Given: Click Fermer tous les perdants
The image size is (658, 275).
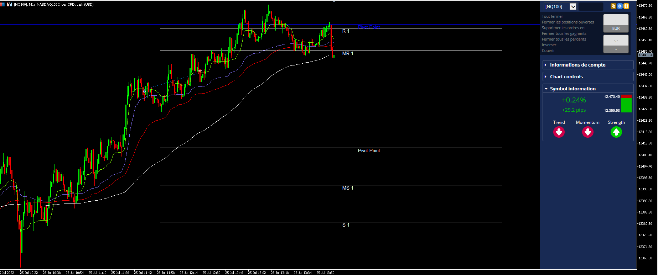Looking at the screenshot, I should (564, 39).
